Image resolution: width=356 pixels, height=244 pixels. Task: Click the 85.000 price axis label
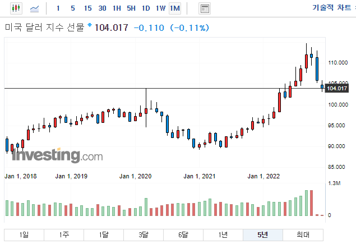(336, 167)
